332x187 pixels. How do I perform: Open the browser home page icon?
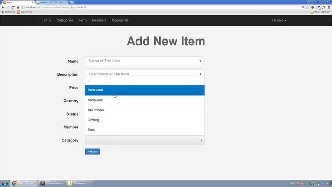coord(18,7)
